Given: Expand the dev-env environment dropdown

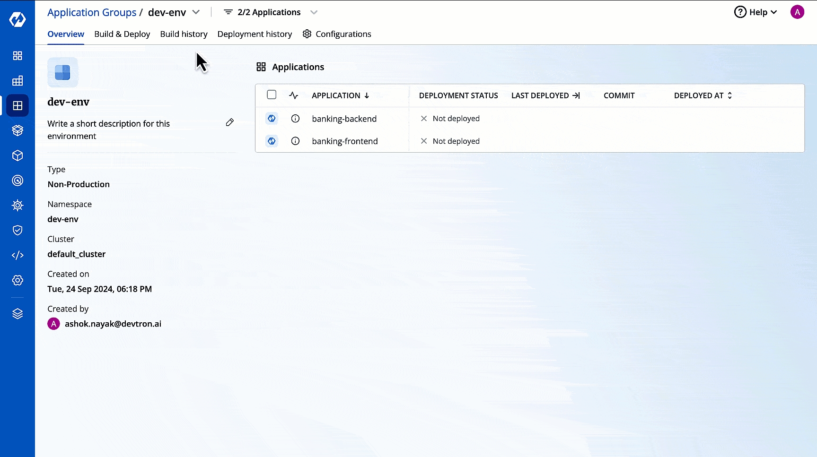Looking at the screenshot, I should tap(196, 12).
